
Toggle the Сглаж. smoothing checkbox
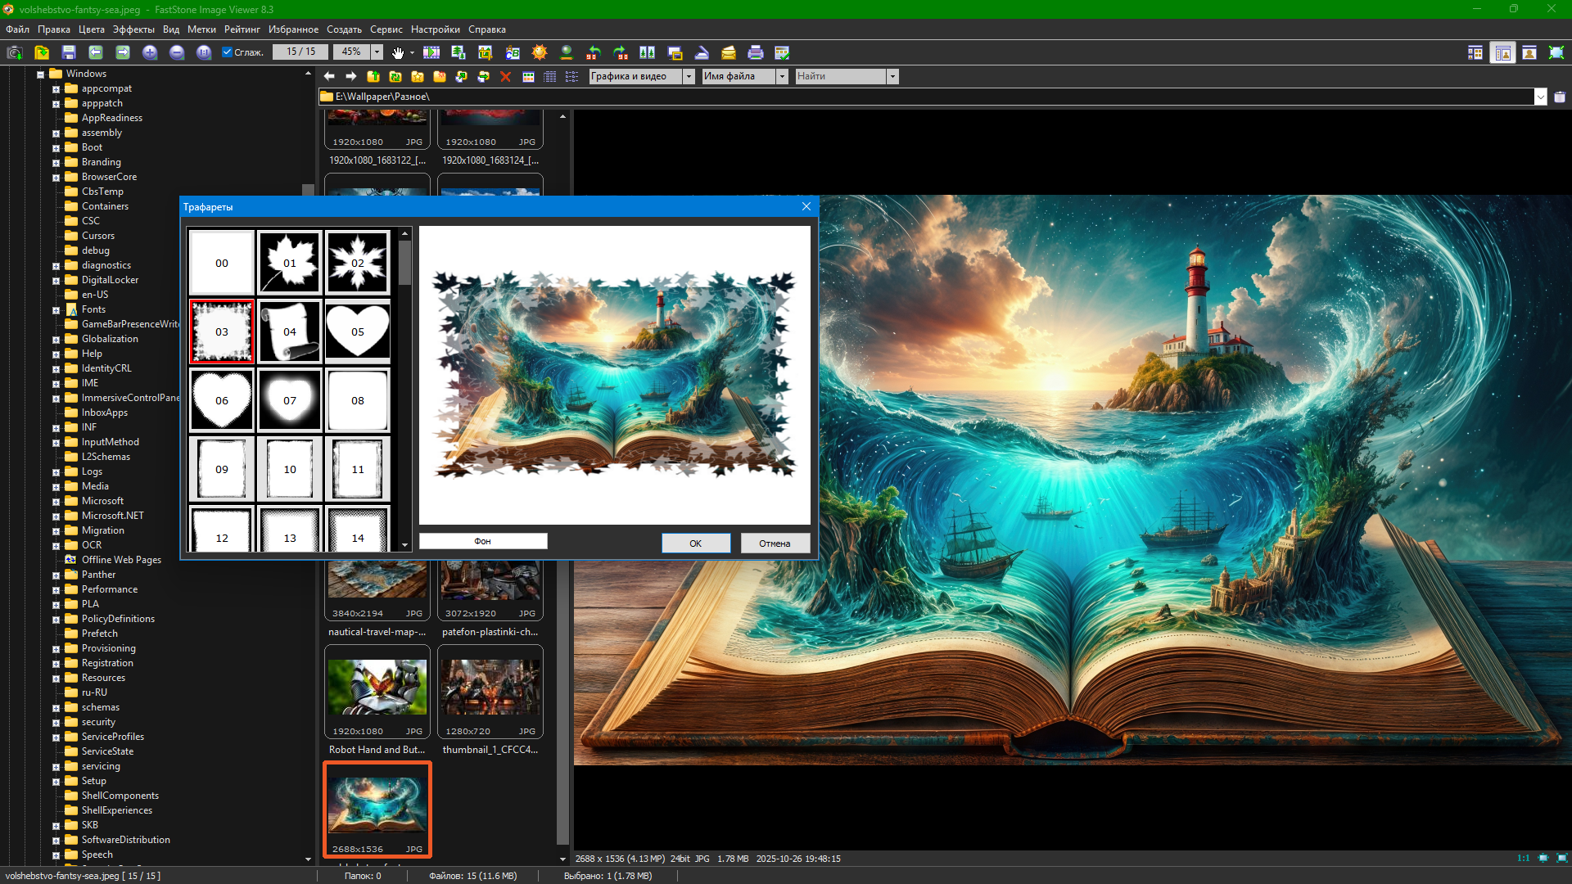point(228,52)
